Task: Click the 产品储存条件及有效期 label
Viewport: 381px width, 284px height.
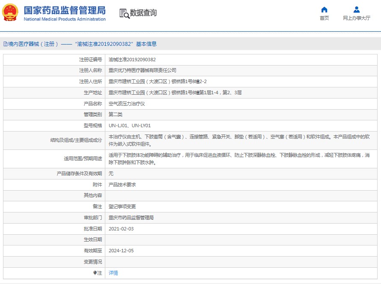Action: coord(79,173)
